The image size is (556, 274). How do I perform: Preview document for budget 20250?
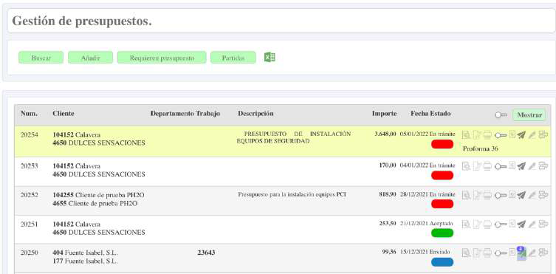point(466,253)
